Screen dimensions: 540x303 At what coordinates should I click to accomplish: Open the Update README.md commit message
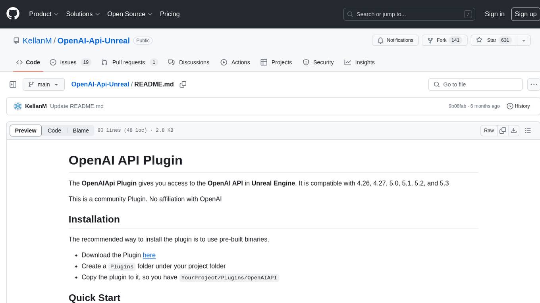click(77, 106)
